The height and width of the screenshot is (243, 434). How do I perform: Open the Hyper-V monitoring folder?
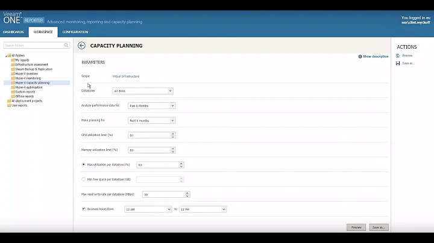coord(28,78)
